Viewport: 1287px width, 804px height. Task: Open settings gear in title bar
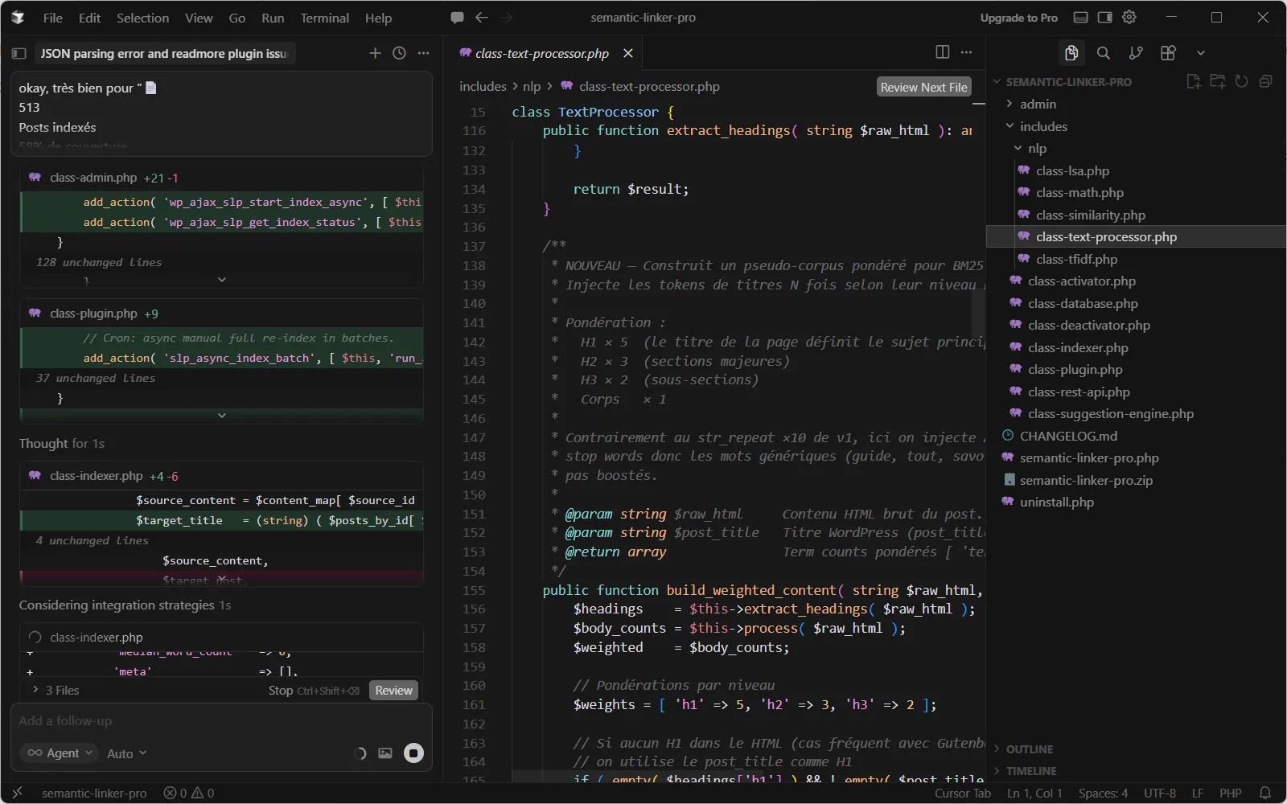click(1129, 18)
